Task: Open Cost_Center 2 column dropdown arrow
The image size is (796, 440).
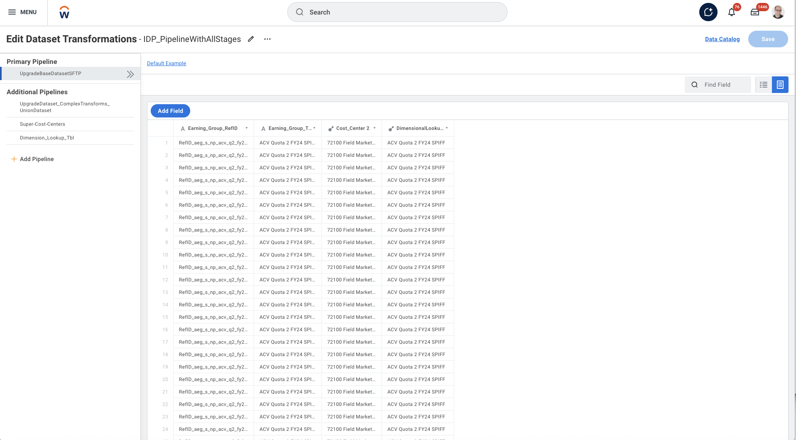Action: tap(375, 128)
